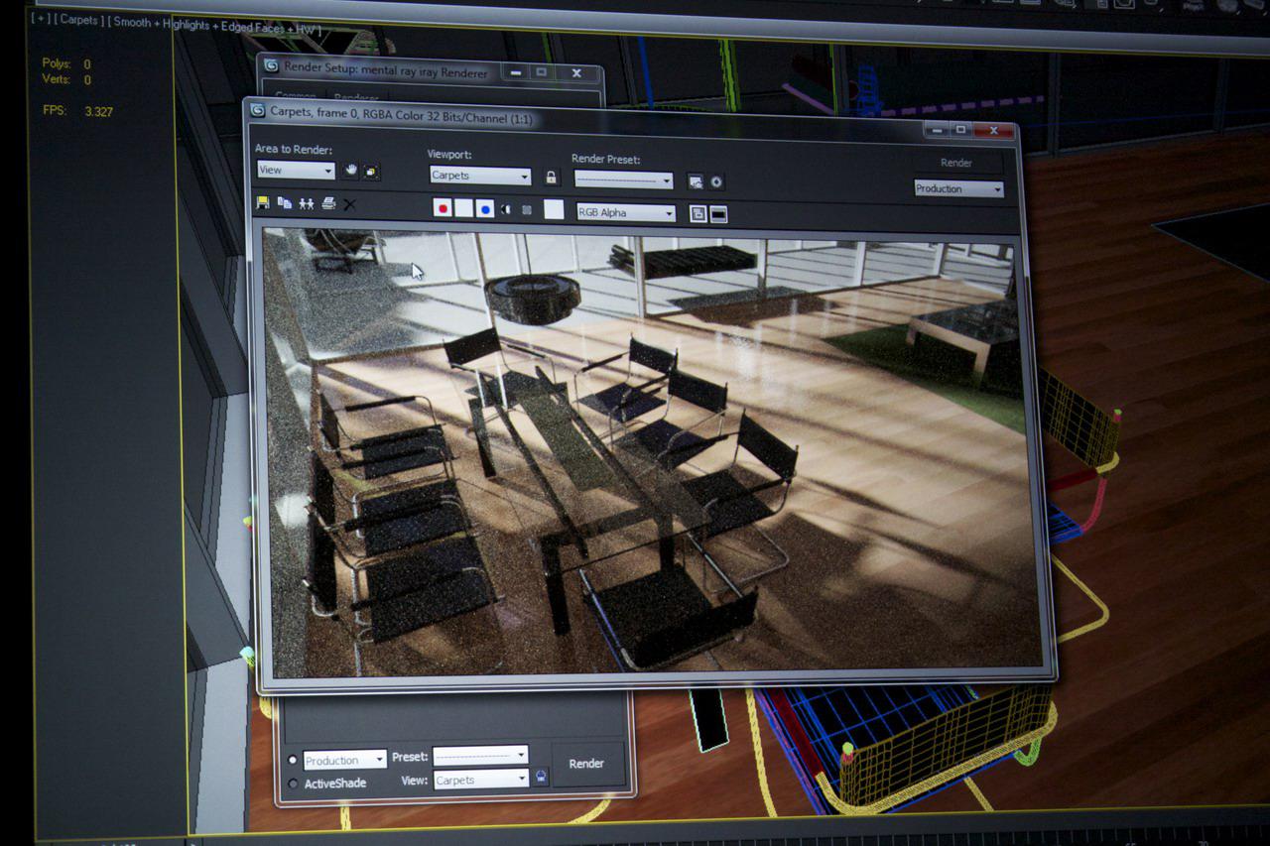Click the Copy Image icon
Screen dimensions: 1270x846
pyautogui.click(x=285, y=202)
